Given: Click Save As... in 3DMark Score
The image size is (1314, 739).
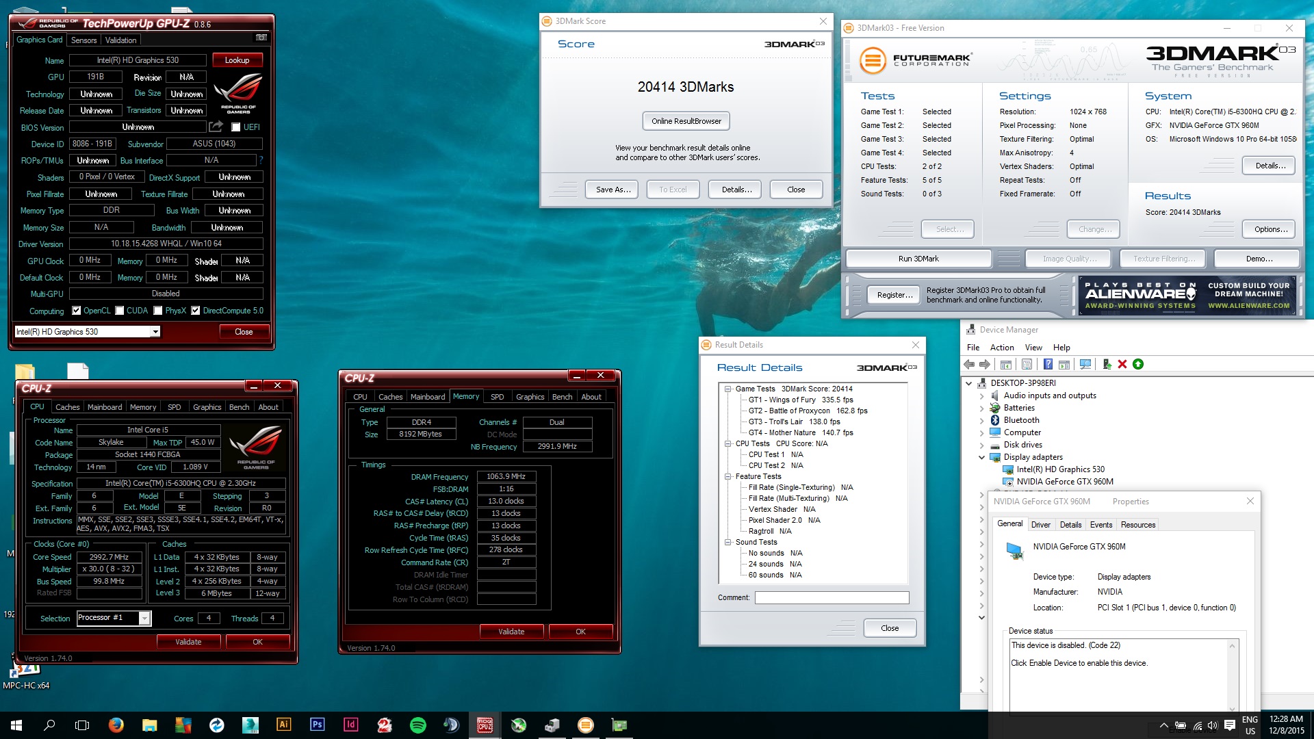Looking at the screenshot, I should point(613,190).
